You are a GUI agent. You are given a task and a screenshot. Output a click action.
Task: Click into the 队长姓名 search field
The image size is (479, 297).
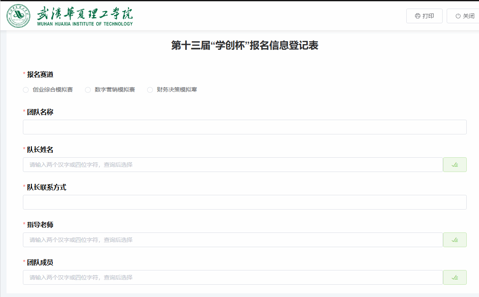(x=233, y=165)
